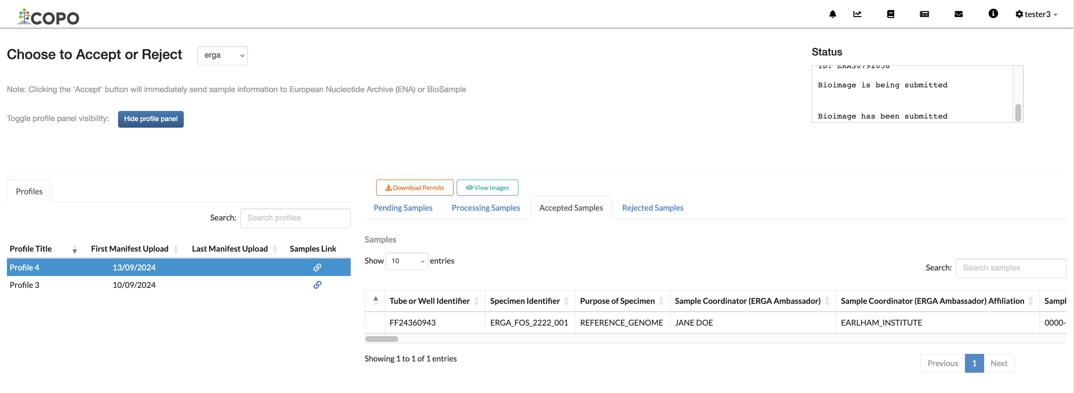The width and height of the screenshot is (1074, 393).
Task: Select the Profiles tab
Action: (x=29, y=191)
